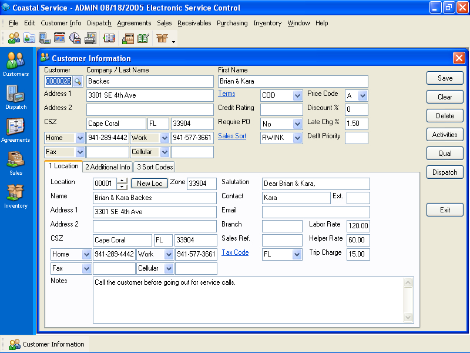
Task: Click into the Email field
Action: pos(315,212)
